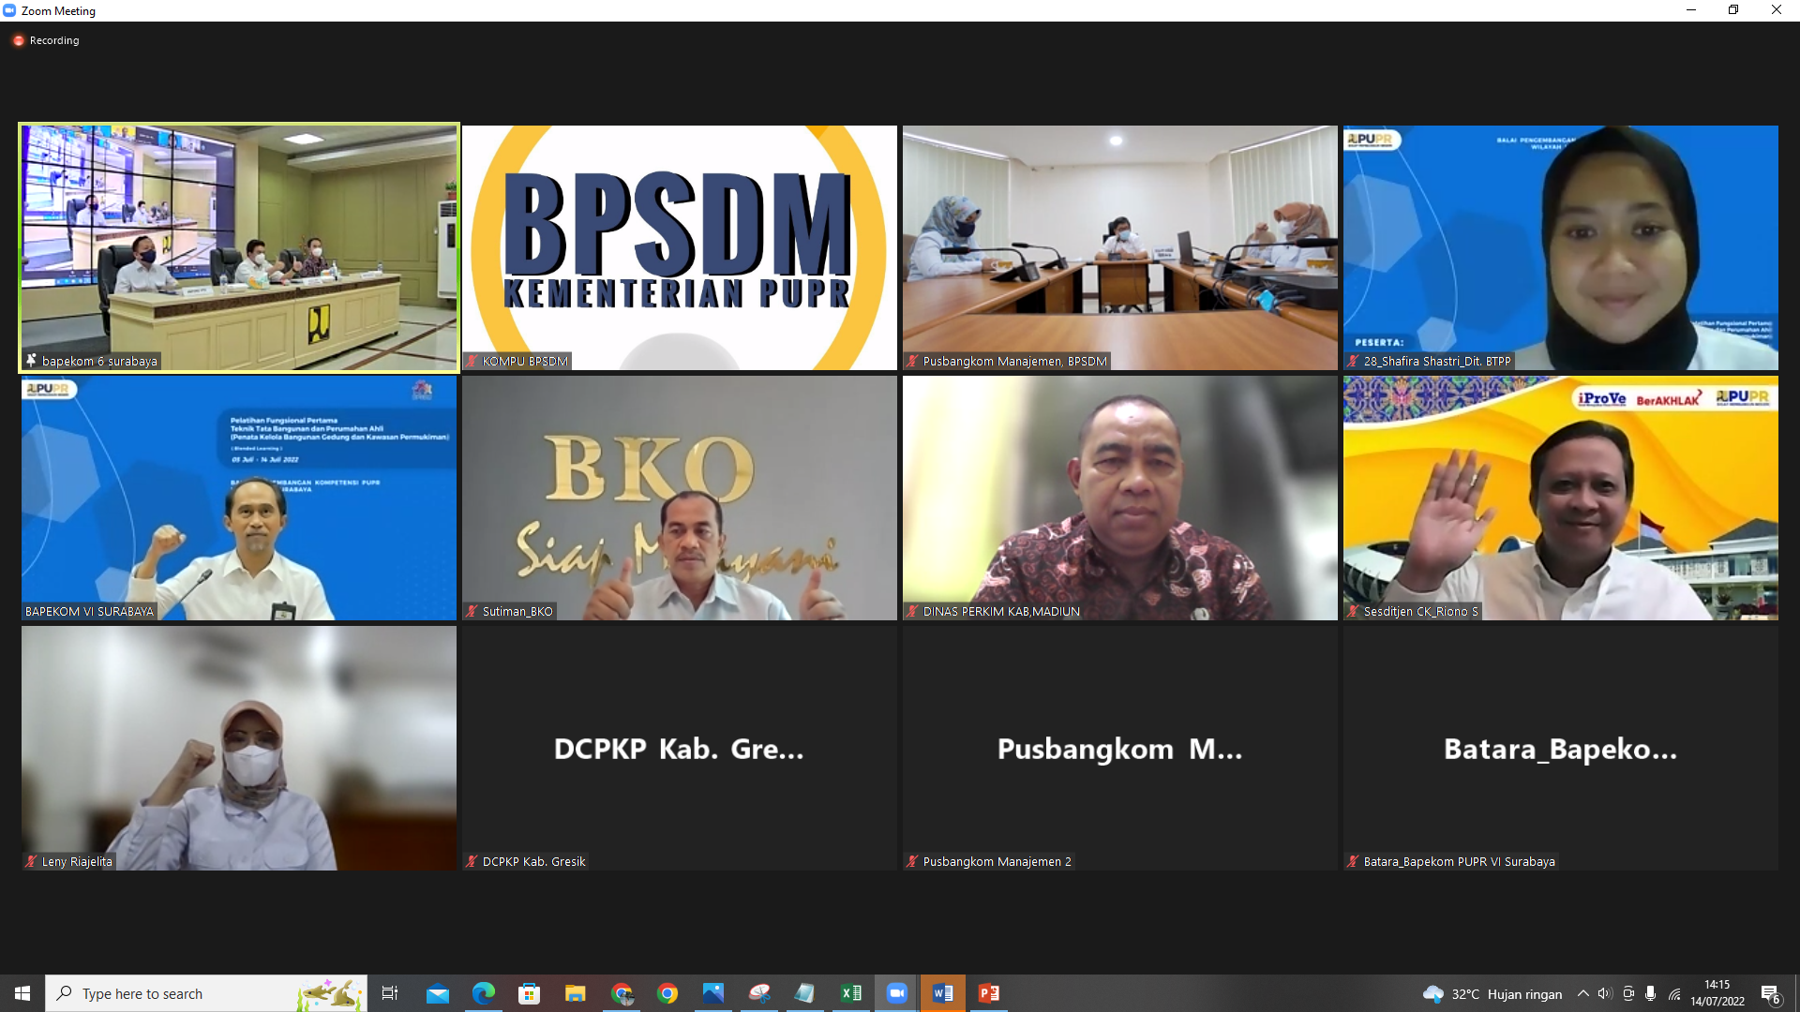Click name label 'Sutiman_BKO'
The height and width of the screenshot is (1012, 1800).
click(517, 611)
